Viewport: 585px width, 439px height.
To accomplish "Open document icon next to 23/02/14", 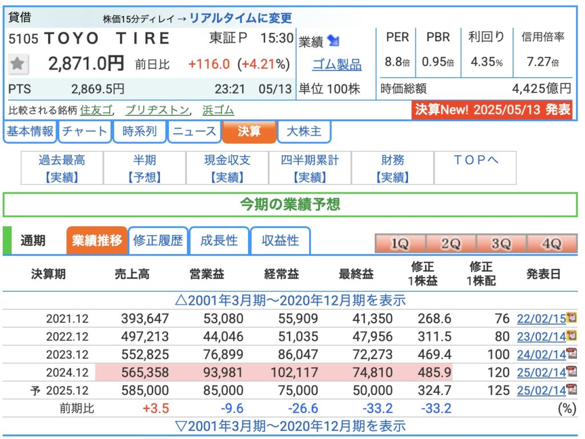I will tap(571, 336).
